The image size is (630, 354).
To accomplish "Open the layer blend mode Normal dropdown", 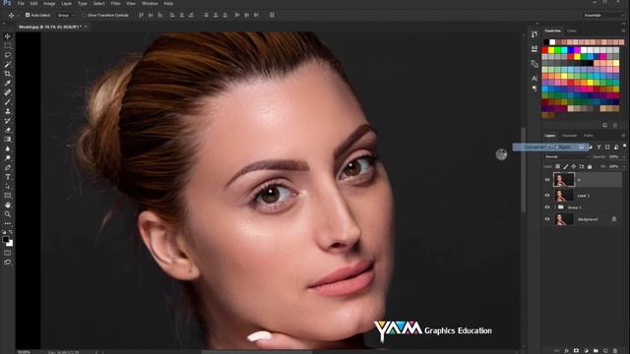I will click(567, 157).
